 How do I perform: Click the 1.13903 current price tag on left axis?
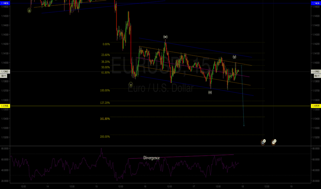point(5,71)
